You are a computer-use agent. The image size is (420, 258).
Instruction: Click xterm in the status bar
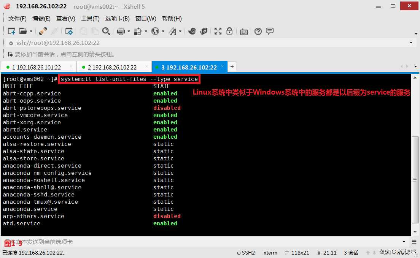[x=270, y=253]
